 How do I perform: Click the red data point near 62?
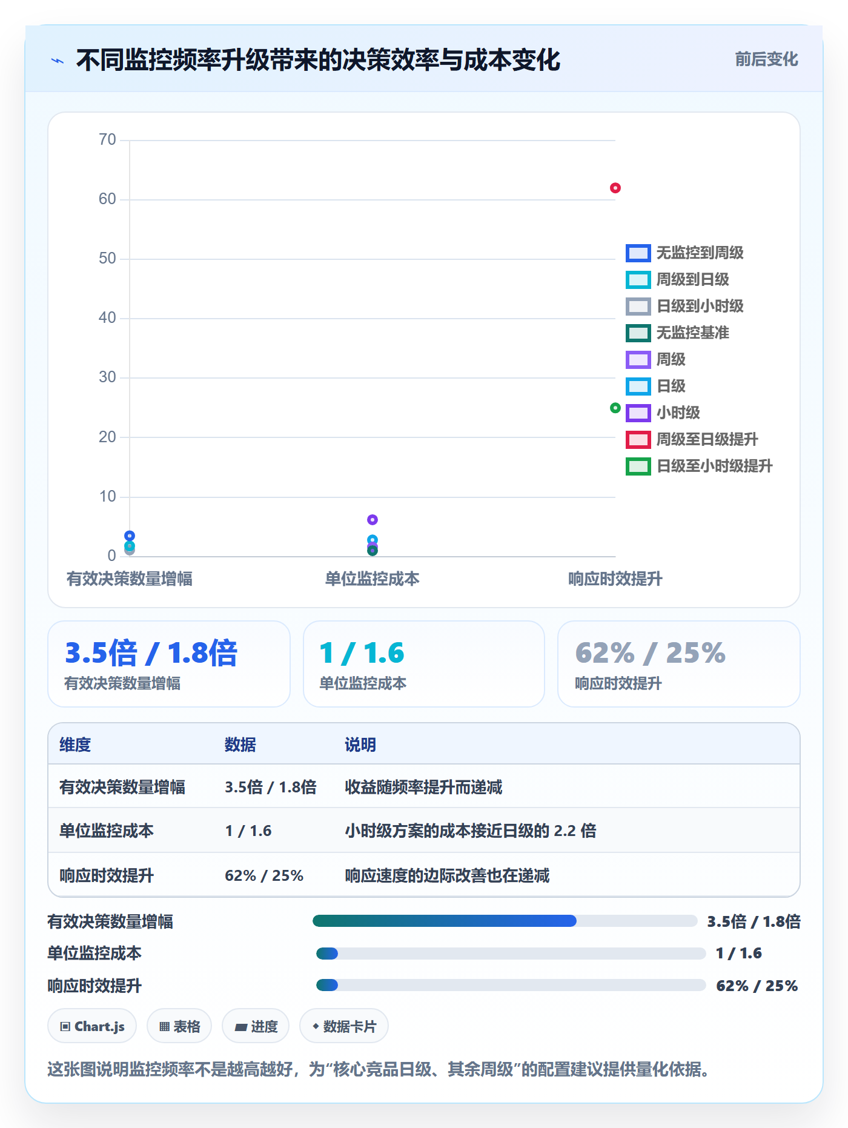coord(615,188)
